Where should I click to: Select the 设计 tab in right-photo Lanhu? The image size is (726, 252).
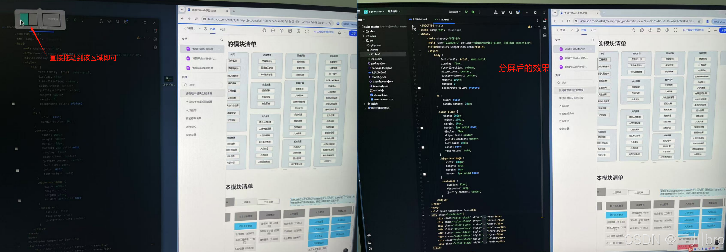593,30
